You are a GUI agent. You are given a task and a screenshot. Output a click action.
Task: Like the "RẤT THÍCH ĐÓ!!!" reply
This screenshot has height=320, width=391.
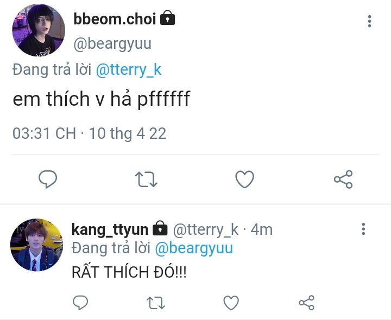point(231,303)
